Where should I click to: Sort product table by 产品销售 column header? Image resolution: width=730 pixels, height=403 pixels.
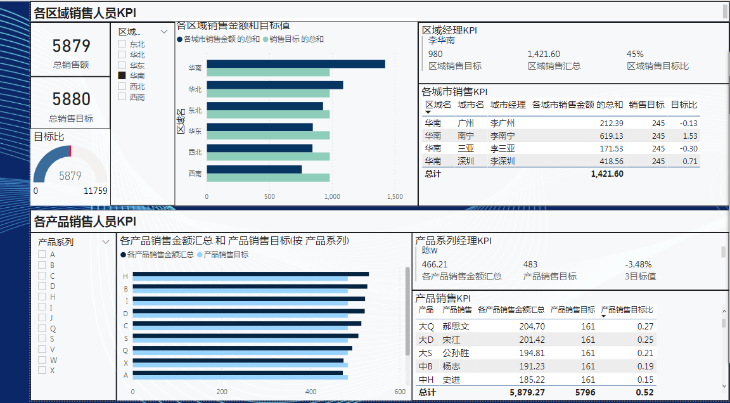click(457, 309)
